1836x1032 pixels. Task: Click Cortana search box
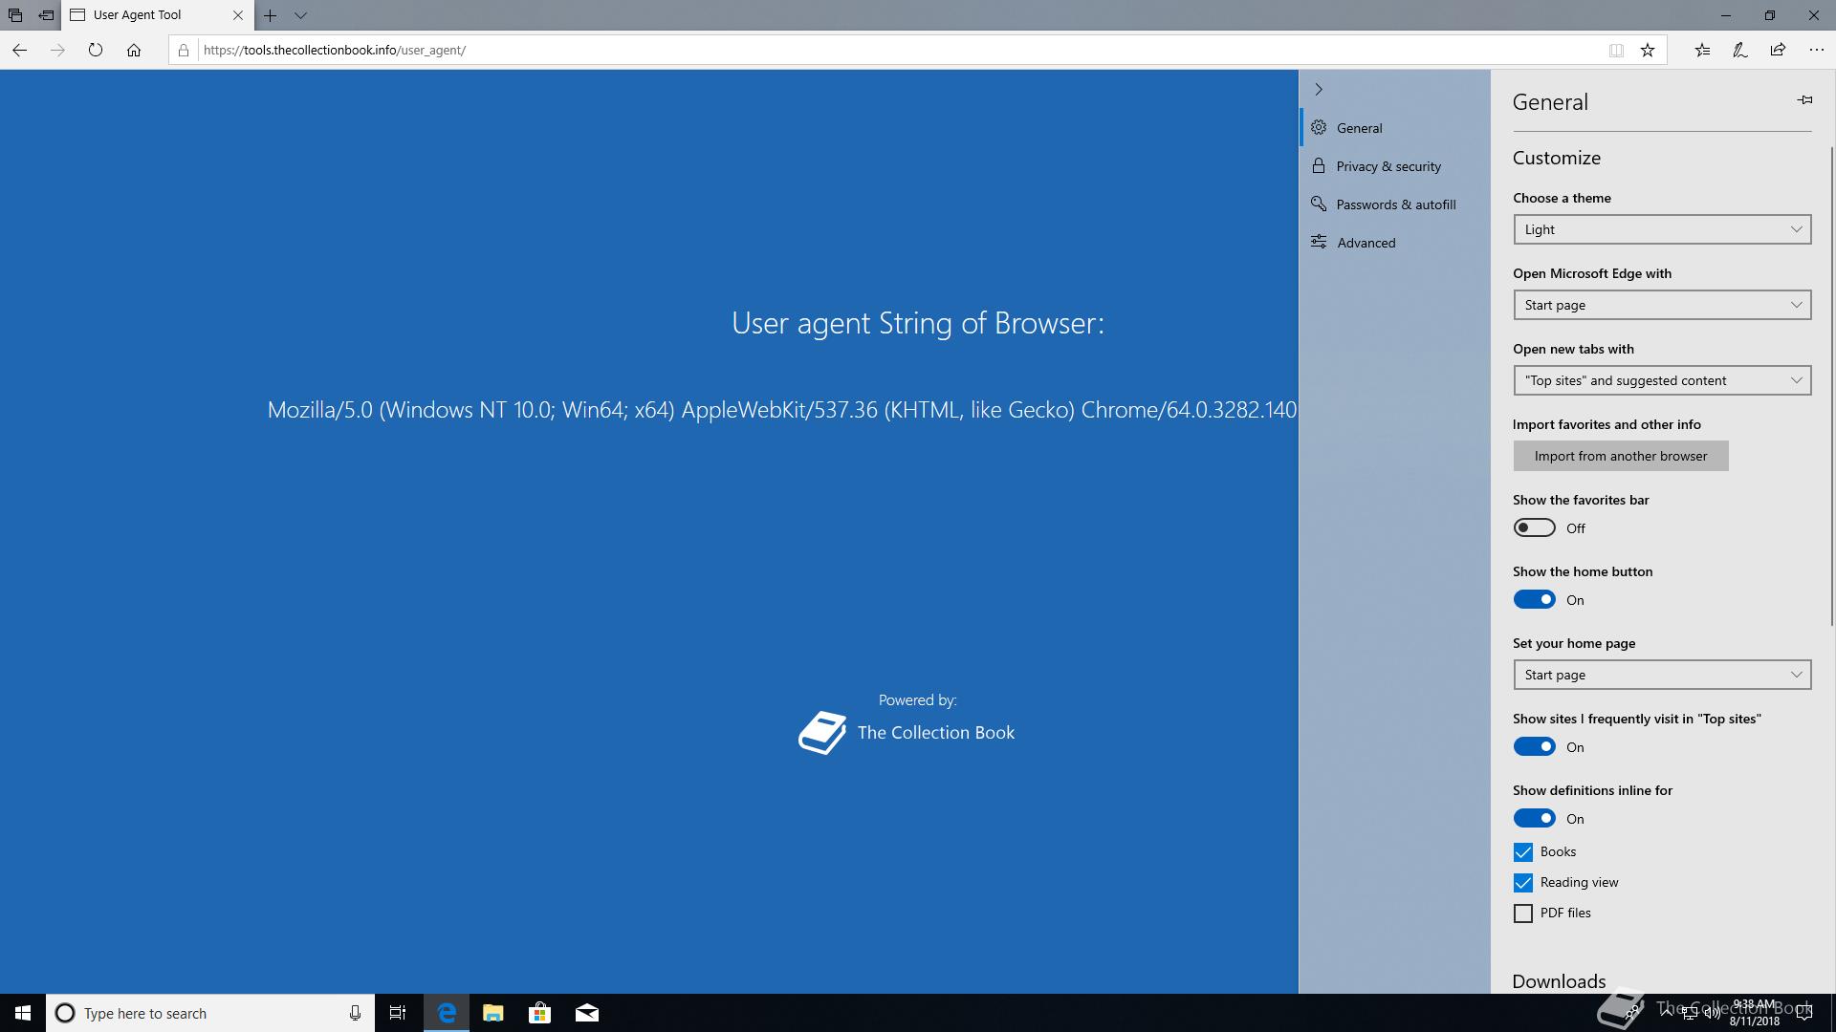tap(209, 1013)
